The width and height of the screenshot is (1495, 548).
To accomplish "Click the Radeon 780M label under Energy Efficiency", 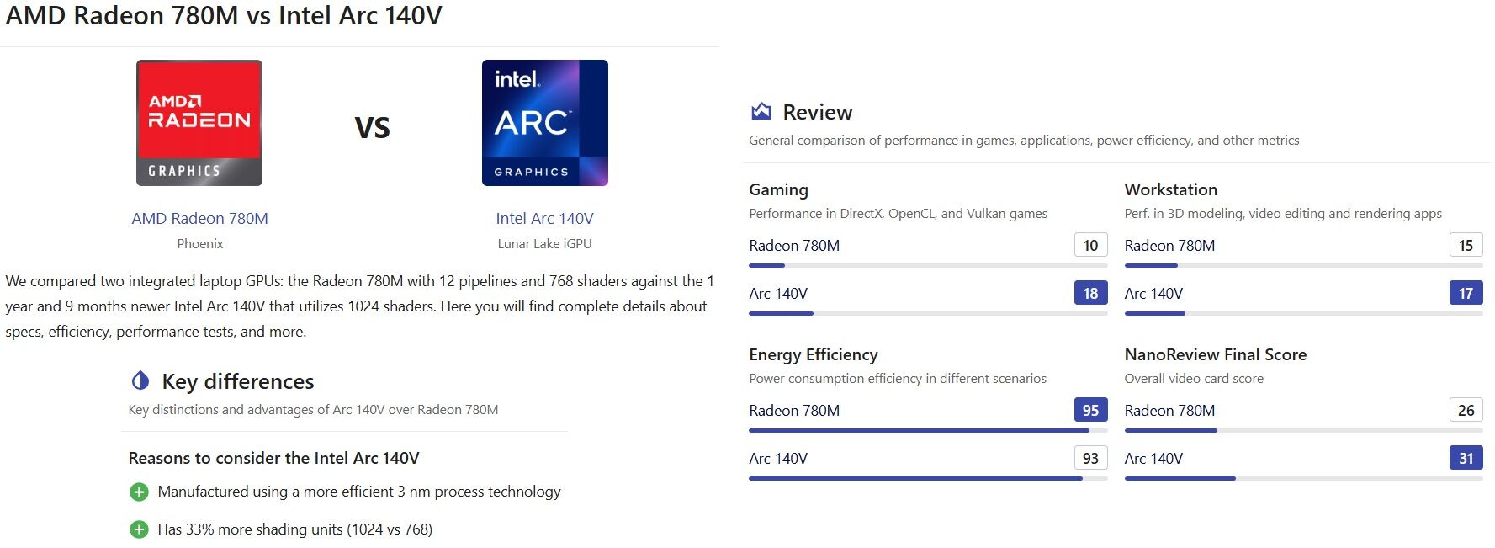I will (794, 411).
